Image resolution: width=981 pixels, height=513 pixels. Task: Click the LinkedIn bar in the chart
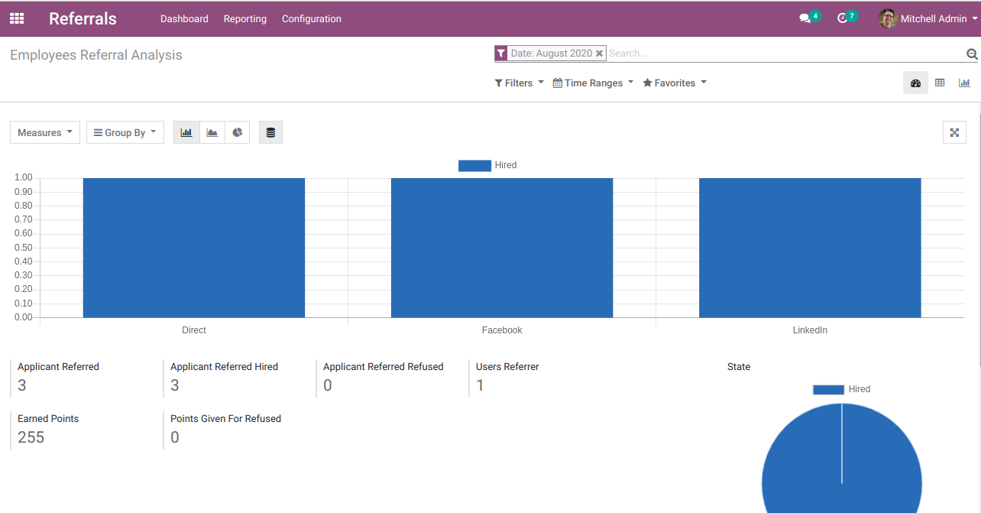810,248
